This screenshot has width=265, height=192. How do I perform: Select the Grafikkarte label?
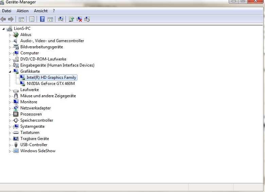[30, 71]
